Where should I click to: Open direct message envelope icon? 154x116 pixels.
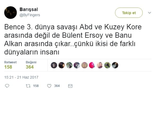(70, 86)
